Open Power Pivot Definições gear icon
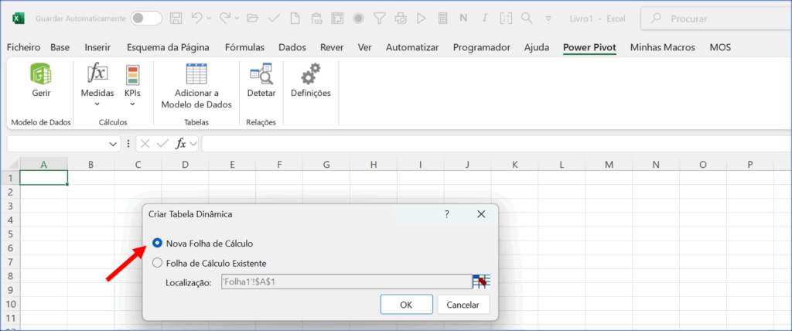 [310, 75]
